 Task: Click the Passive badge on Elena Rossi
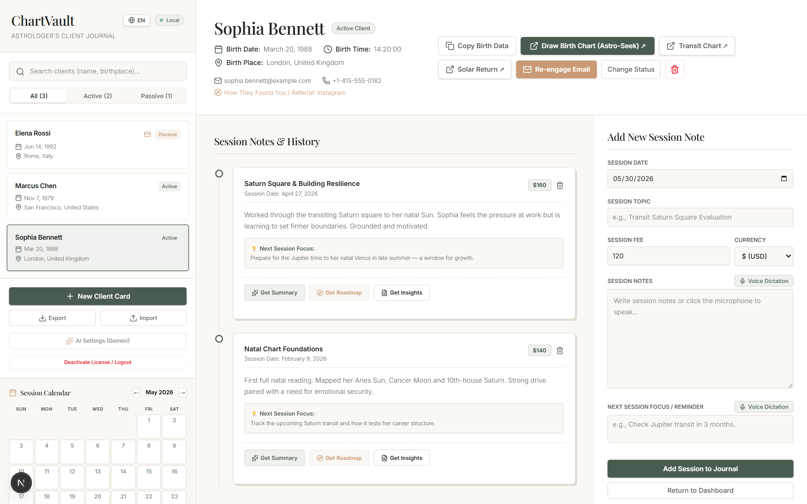pos(168,134)
